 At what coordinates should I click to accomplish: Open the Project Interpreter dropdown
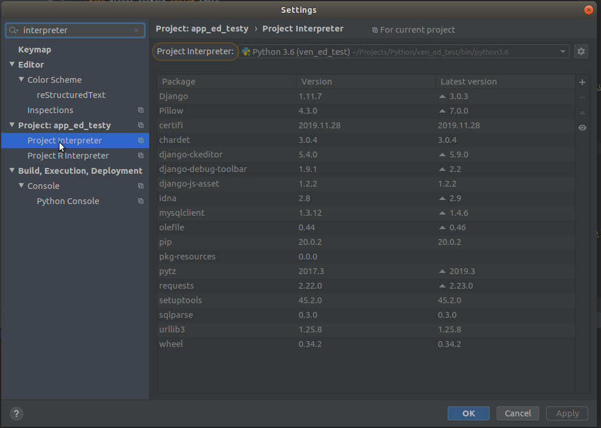coord(563,52)
